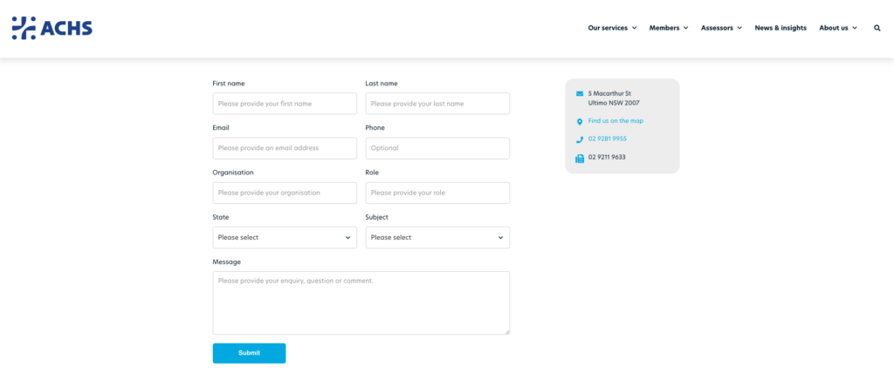Open the About us menu
This screenshot has width=894, height=387.
point(837,28)
